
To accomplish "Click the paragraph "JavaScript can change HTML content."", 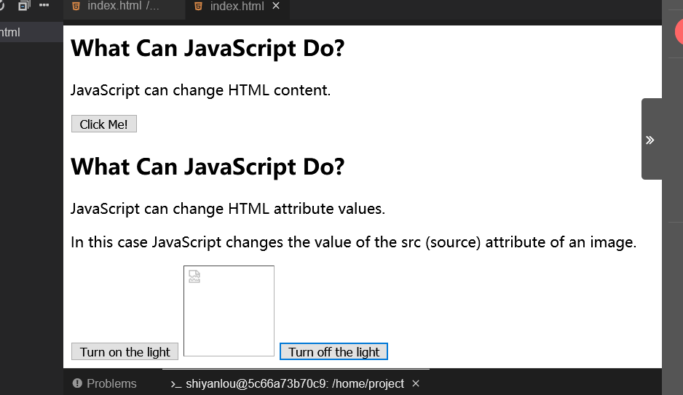I will [x=201, y=90].
